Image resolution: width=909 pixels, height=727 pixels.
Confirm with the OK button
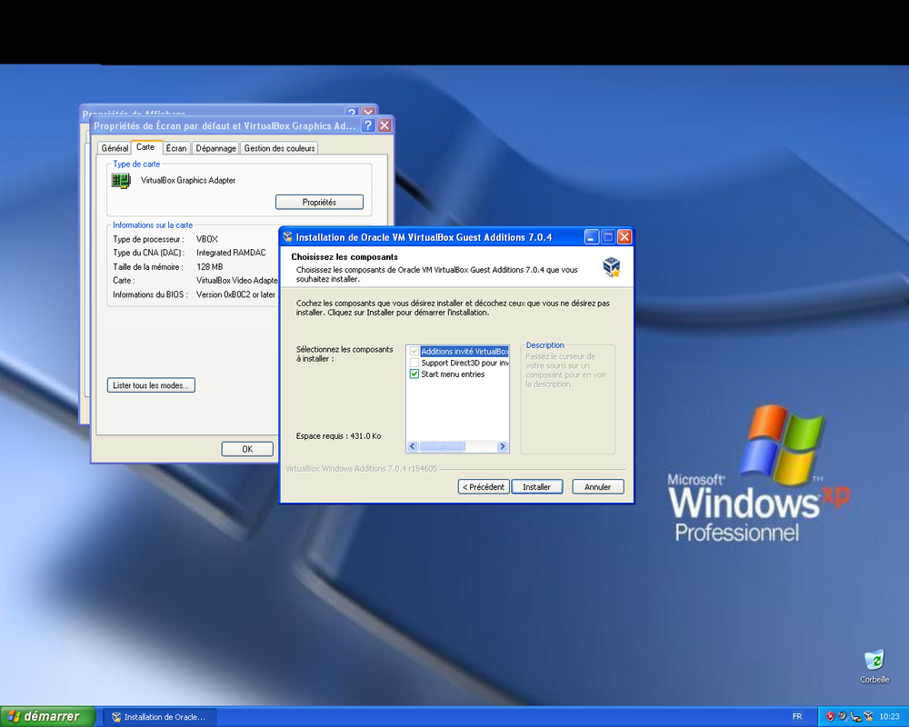click(247, 449)
